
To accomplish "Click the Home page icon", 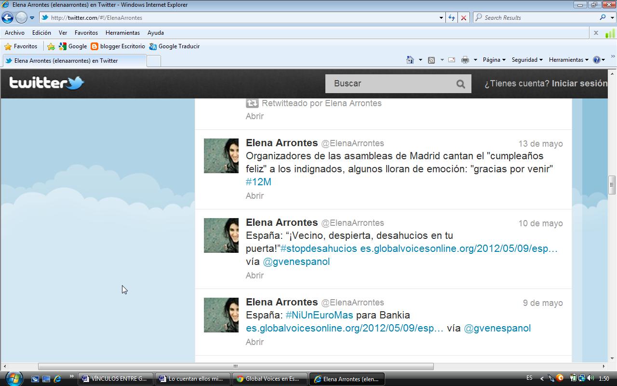I will click(410, 60).
